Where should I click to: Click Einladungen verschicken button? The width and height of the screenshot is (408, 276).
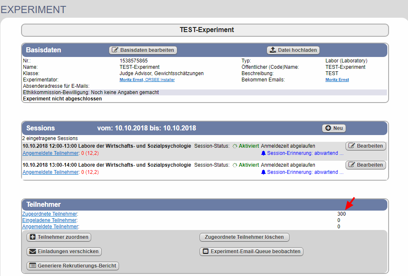[64, 251]
